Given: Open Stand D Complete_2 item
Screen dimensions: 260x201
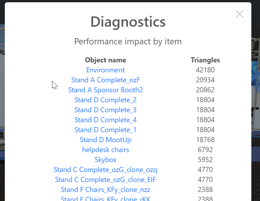Looking at the screenshot, I should (x=105, y=100).
